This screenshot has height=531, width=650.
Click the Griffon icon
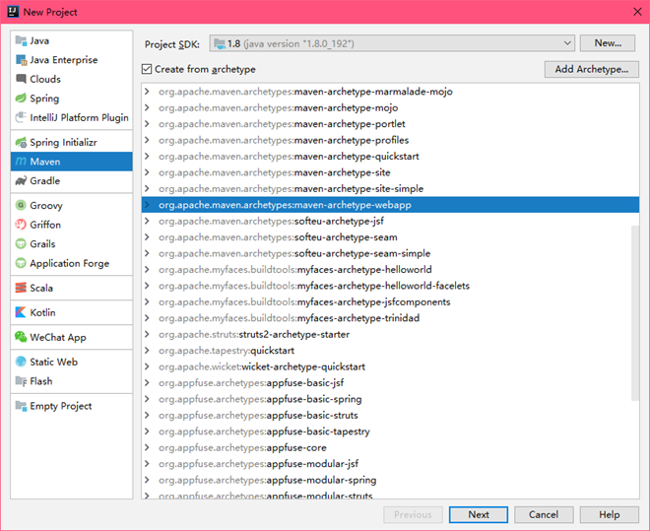(21, 225)
